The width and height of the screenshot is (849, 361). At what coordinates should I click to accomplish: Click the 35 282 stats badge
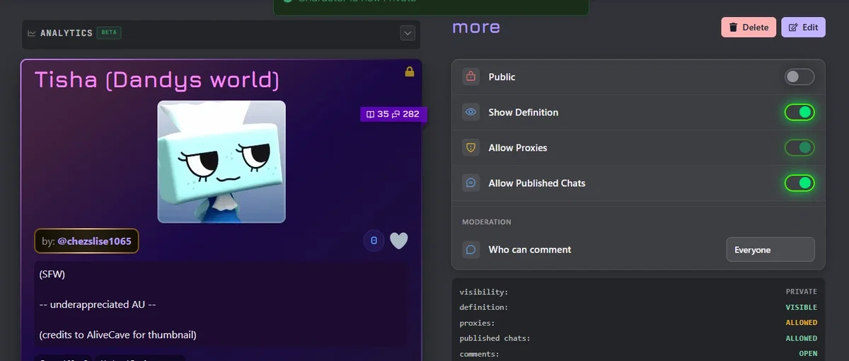pos(393,114)
